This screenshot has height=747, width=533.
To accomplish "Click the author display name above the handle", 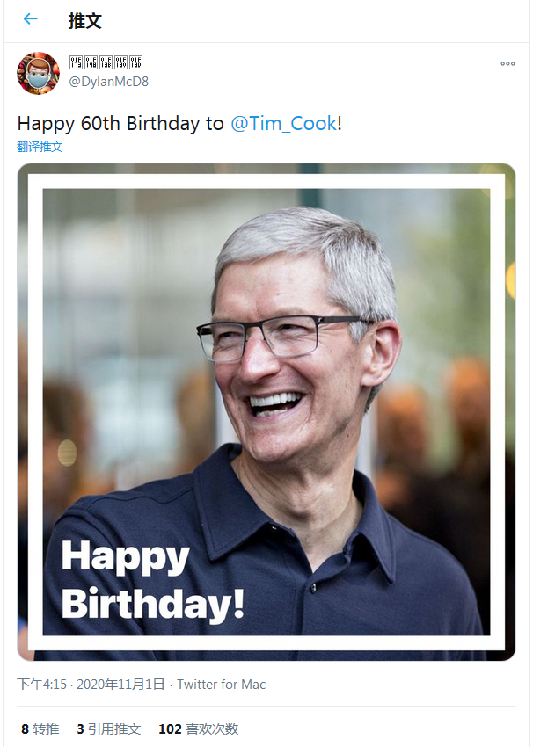I will point(106,62).
